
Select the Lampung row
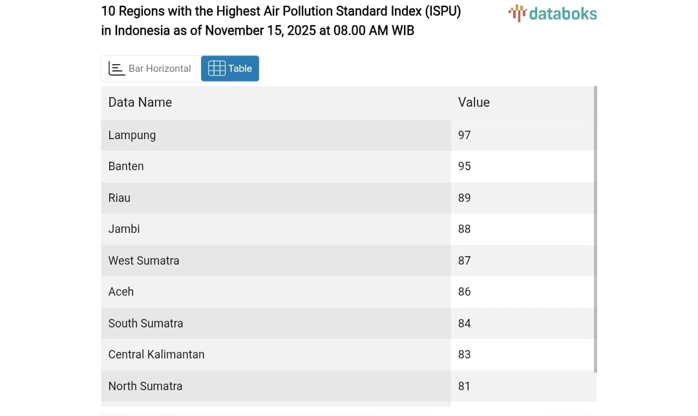tap(275, 135)
